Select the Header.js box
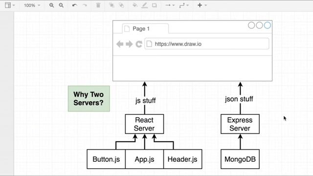This screenshot has height=176, width=313. click(182, 159)
